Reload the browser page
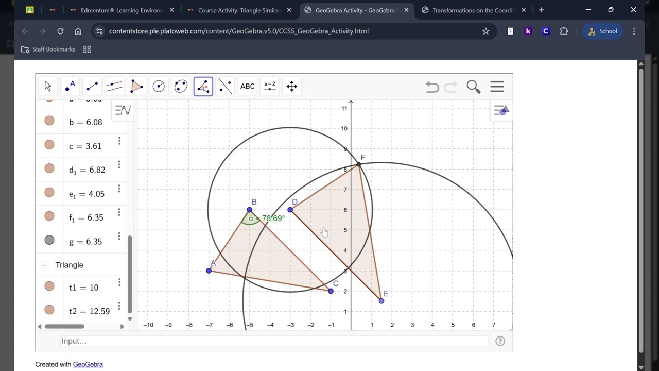The image size is (659, 371). click(x=60, y=31)
